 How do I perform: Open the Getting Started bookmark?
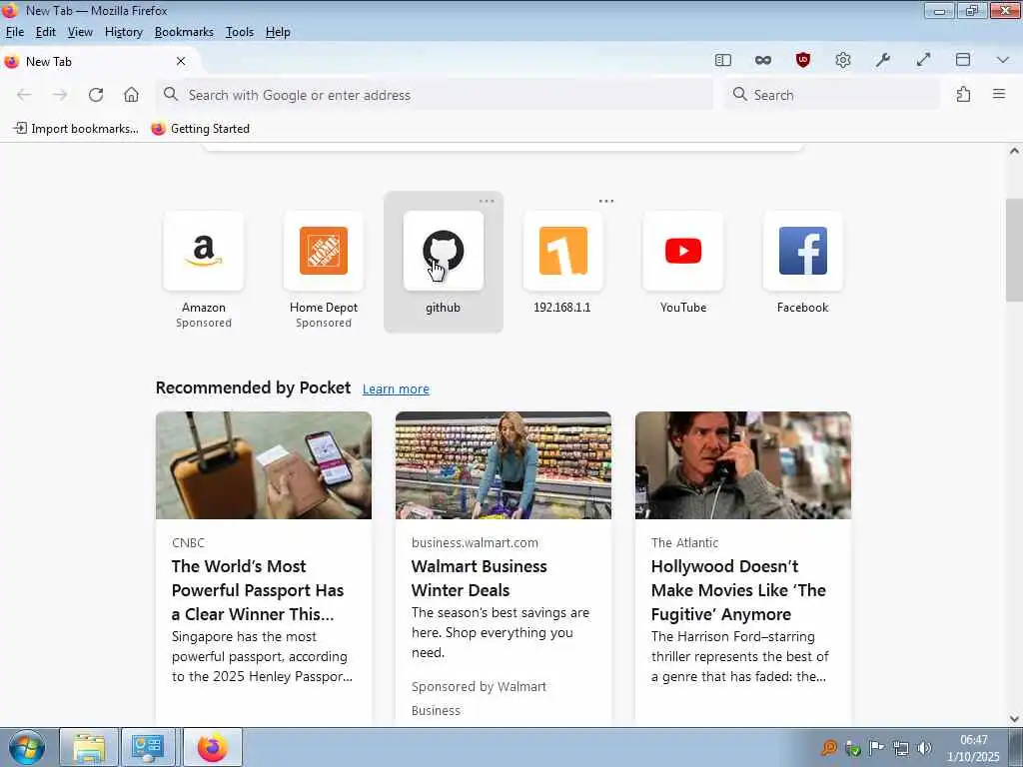tap(200, 129)
